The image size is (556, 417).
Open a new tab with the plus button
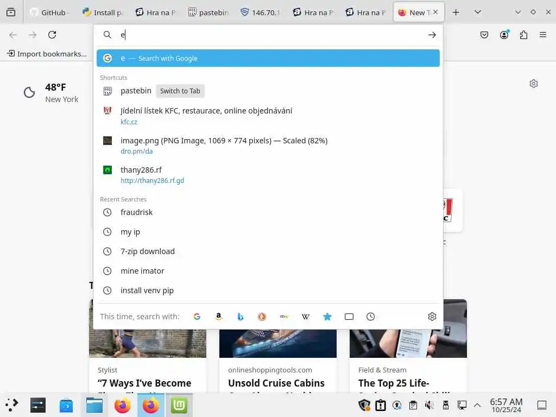coord(456,12)
